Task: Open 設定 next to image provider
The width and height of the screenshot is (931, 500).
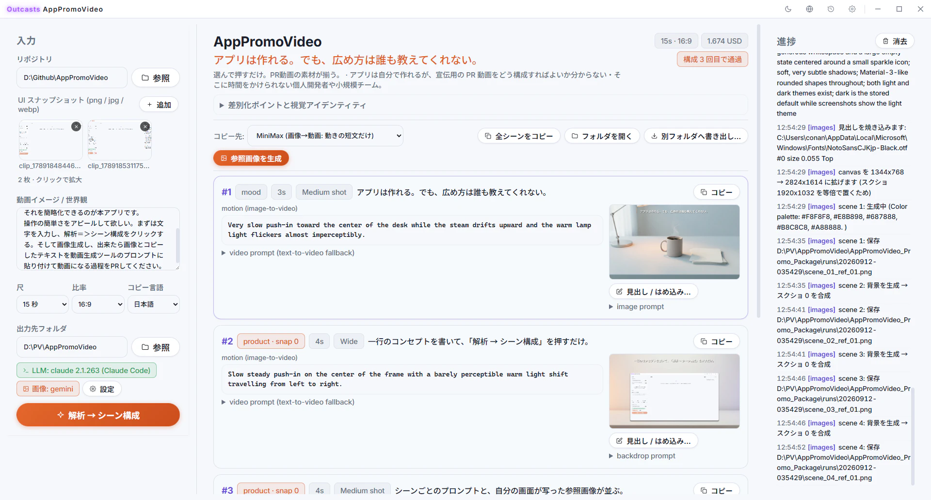Action: [102, 389]
